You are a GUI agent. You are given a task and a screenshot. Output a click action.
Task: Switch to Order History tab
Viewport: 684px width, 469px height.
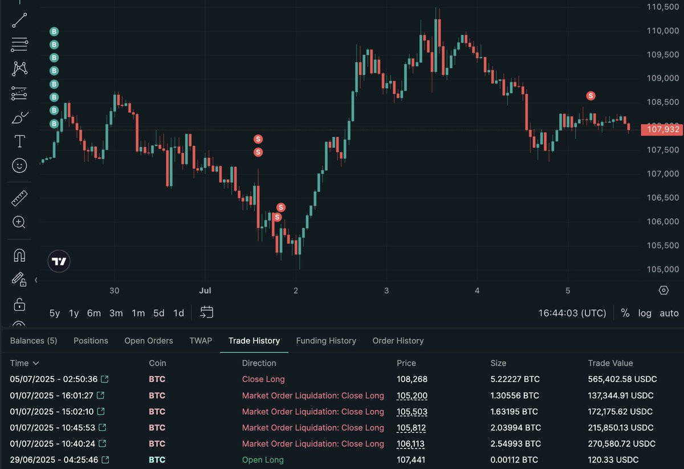(x=398, y=340)
